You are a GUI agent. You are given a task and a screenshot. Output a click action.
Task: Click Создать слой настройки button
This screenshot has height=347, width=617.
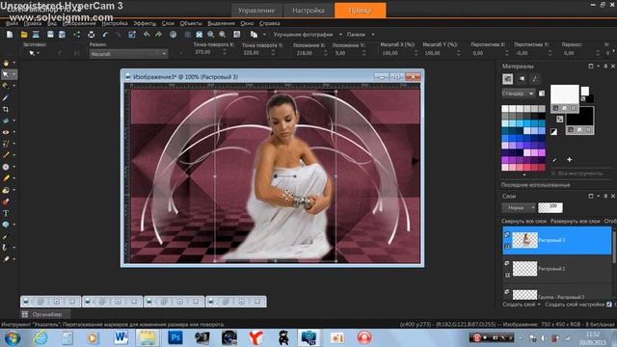[575, 305]
